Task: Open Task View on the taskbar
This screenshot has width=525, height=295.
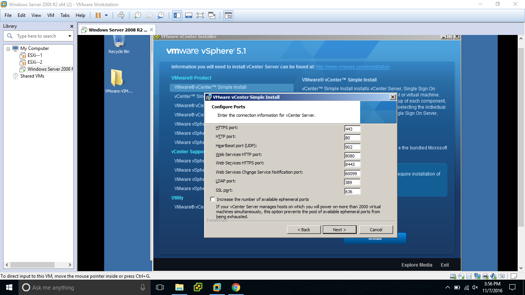Action: [160, 287]
